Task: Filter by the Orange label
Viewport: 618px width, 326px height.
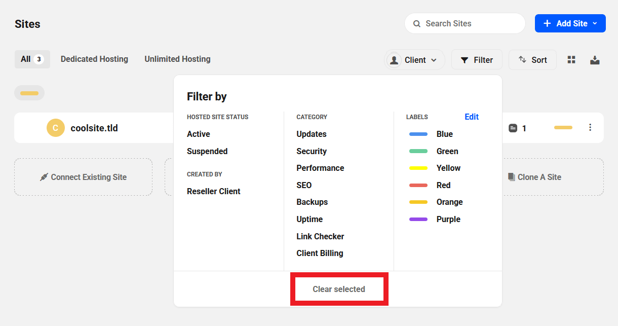Action: (x=436, y=202)
